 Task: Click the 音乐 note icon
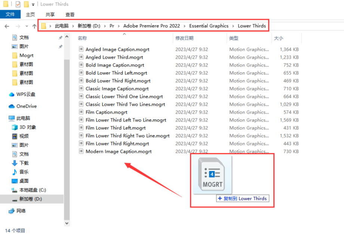[x=15, y=172]
